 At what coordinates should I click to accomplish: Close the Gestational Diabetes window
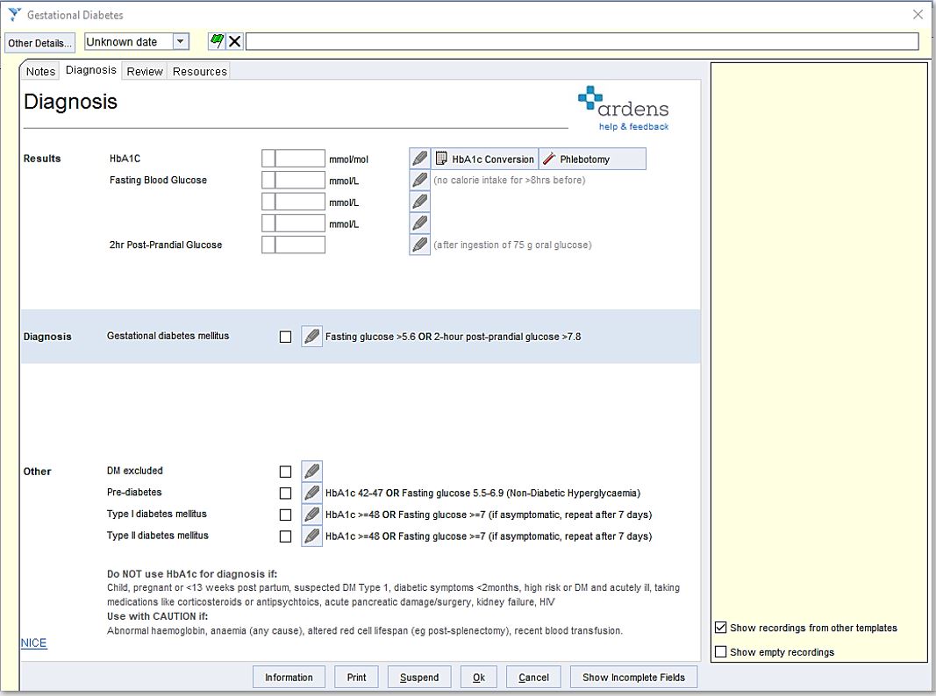point(918,14)
